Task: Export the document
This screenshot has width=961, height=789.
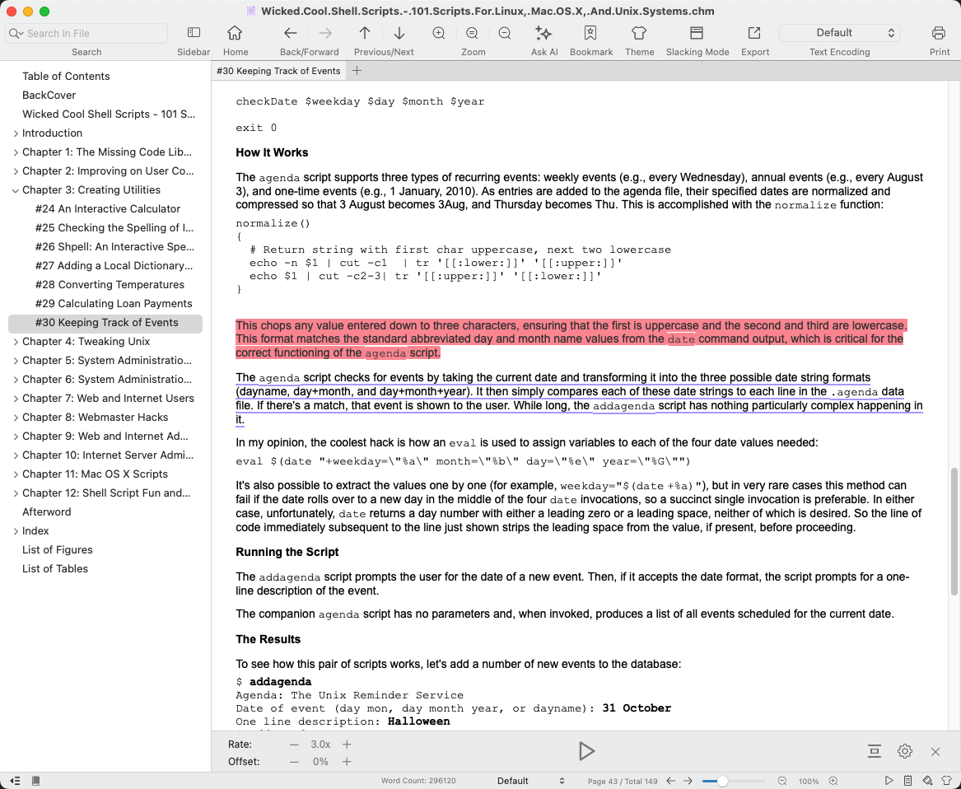Action: point(754,32)
